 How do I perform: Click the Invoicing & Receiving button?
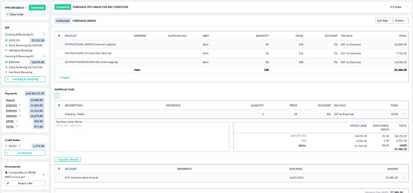pos(25,79)
